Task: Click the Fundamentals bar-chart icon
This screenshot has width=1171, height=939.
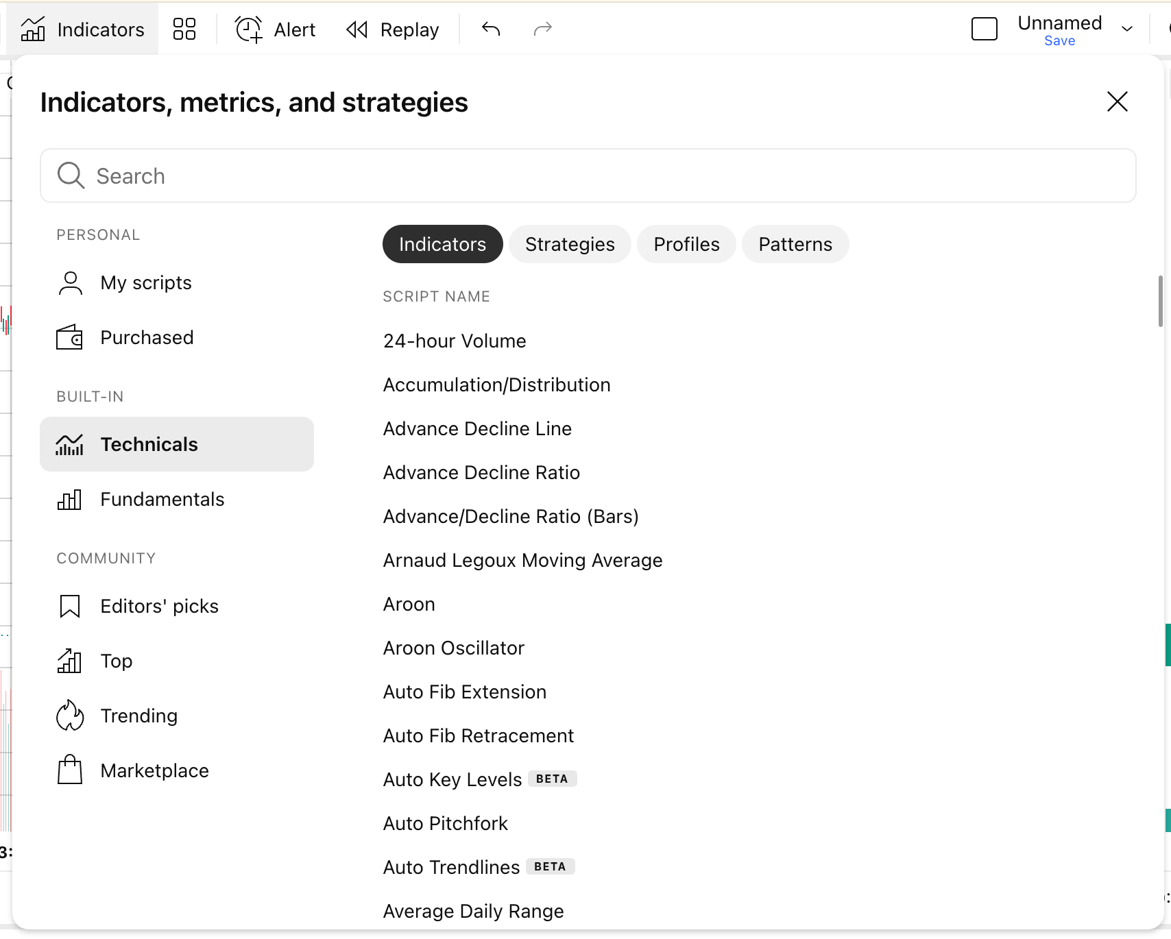Action: pos(70,499)
